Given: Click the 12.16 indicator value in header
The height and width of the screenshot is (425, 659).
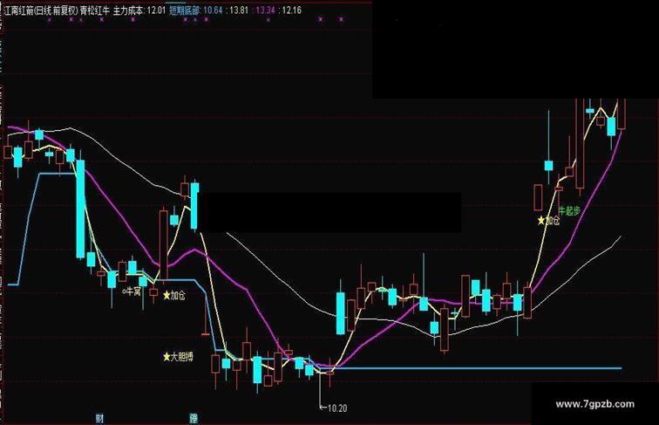Looking at the screenshot, I should (x=292, y=10).
